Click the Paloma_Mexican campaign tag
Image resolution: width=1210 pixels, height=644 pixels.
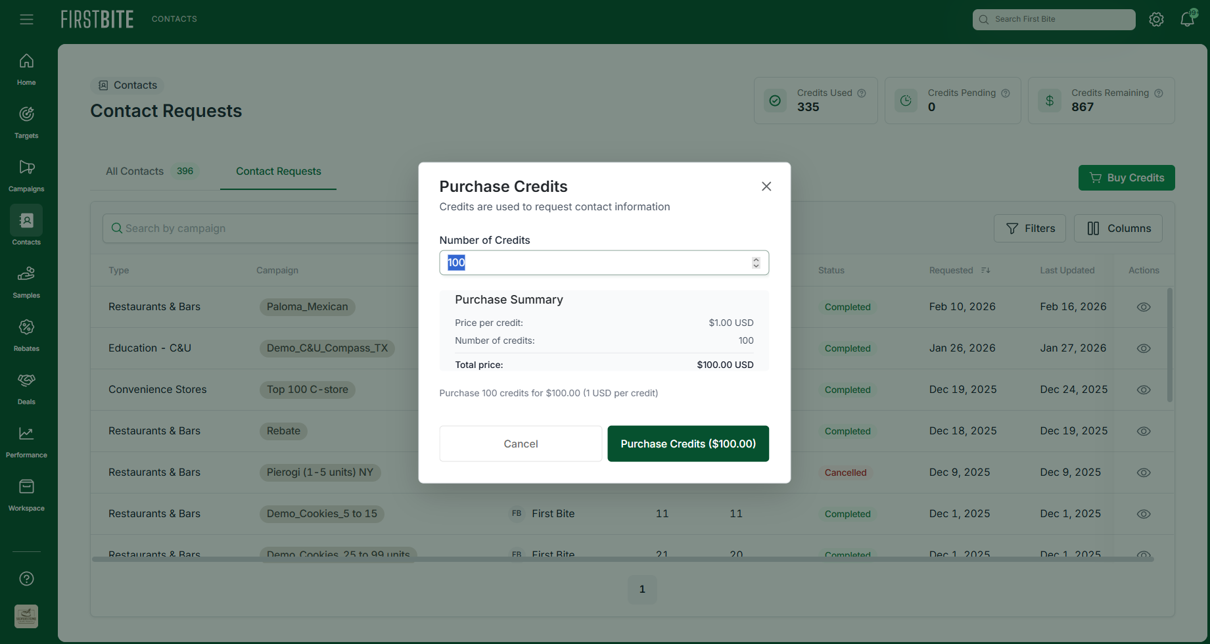pyautogui.click(x=307, y=307)
